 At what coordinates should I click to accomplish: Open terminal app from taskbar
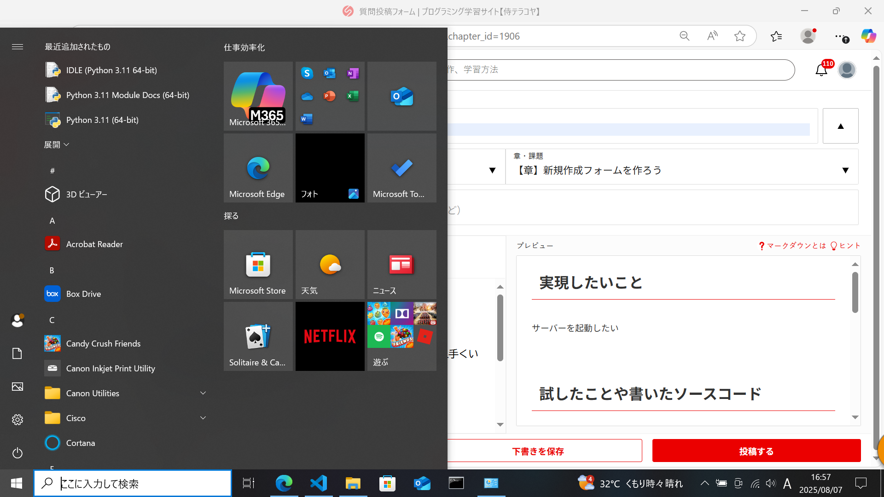pos(456,483)
